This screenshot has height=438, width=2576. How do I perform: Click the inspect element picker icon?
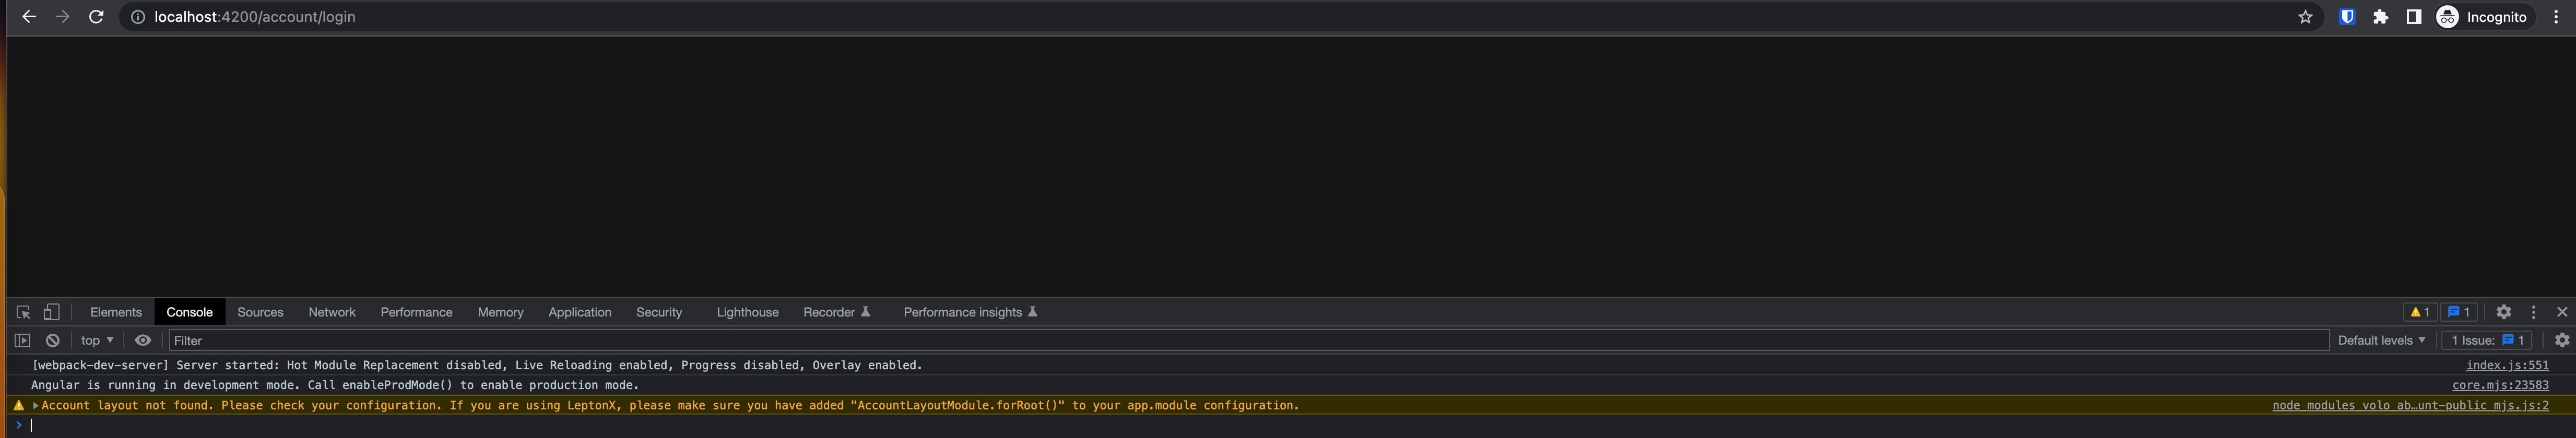click(23, 312)
